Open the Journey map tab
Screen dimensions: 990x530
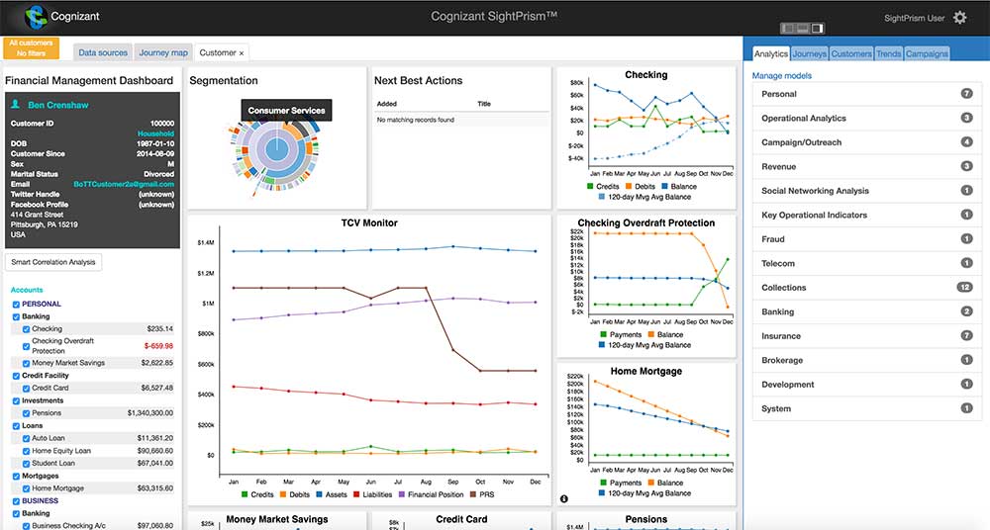click(x=163, y=53)
